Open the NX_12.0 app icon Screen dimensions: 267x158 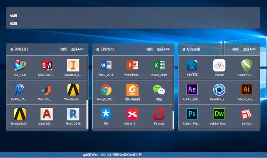[x=20, y=65]
